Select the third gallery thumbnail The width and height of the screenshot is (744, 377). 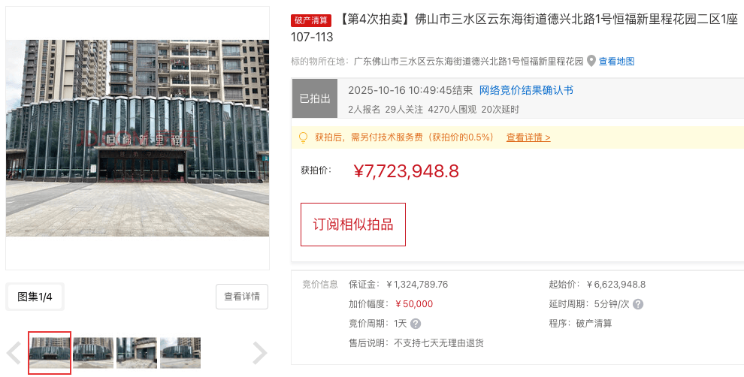click(x=137, y=353)
